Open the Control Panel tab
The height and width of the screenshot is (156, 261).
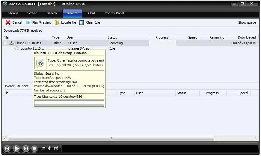click(x=114, y=13)
